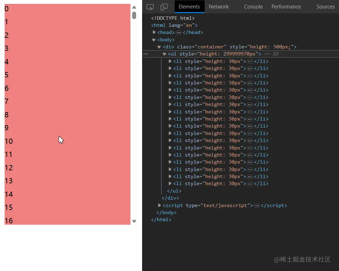Expand the script element node
339x271 pixels.
tap(159, 205)
